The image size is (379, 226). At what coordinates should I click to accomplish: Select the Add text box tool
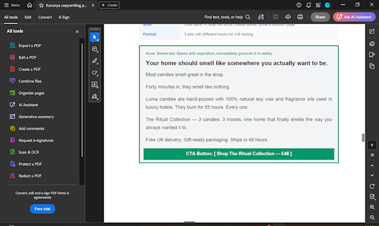[95, 85]
